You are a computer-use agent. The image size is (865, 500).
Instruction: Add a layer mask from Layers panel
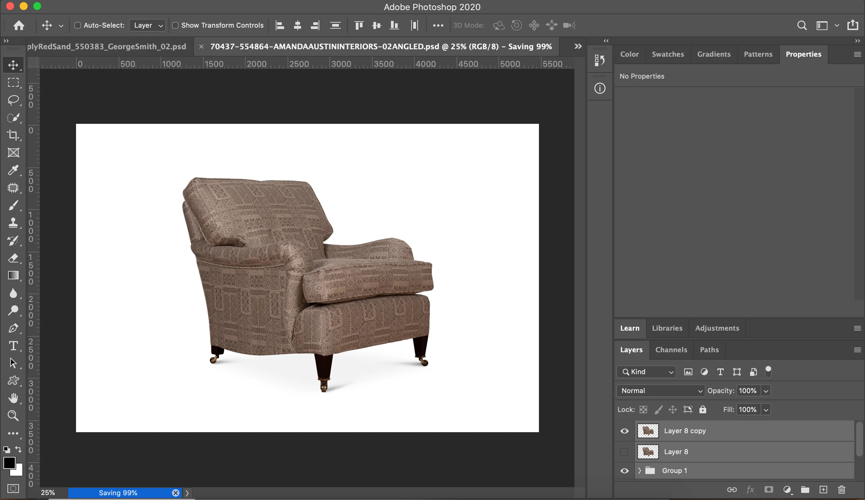tap(769, 490)
